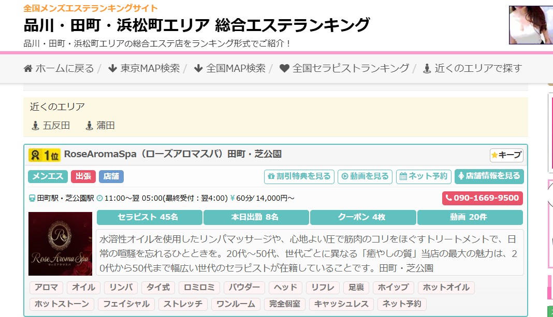
Task: Open 店舗情報を見る shop info button
Action: (x=489, y=176)
